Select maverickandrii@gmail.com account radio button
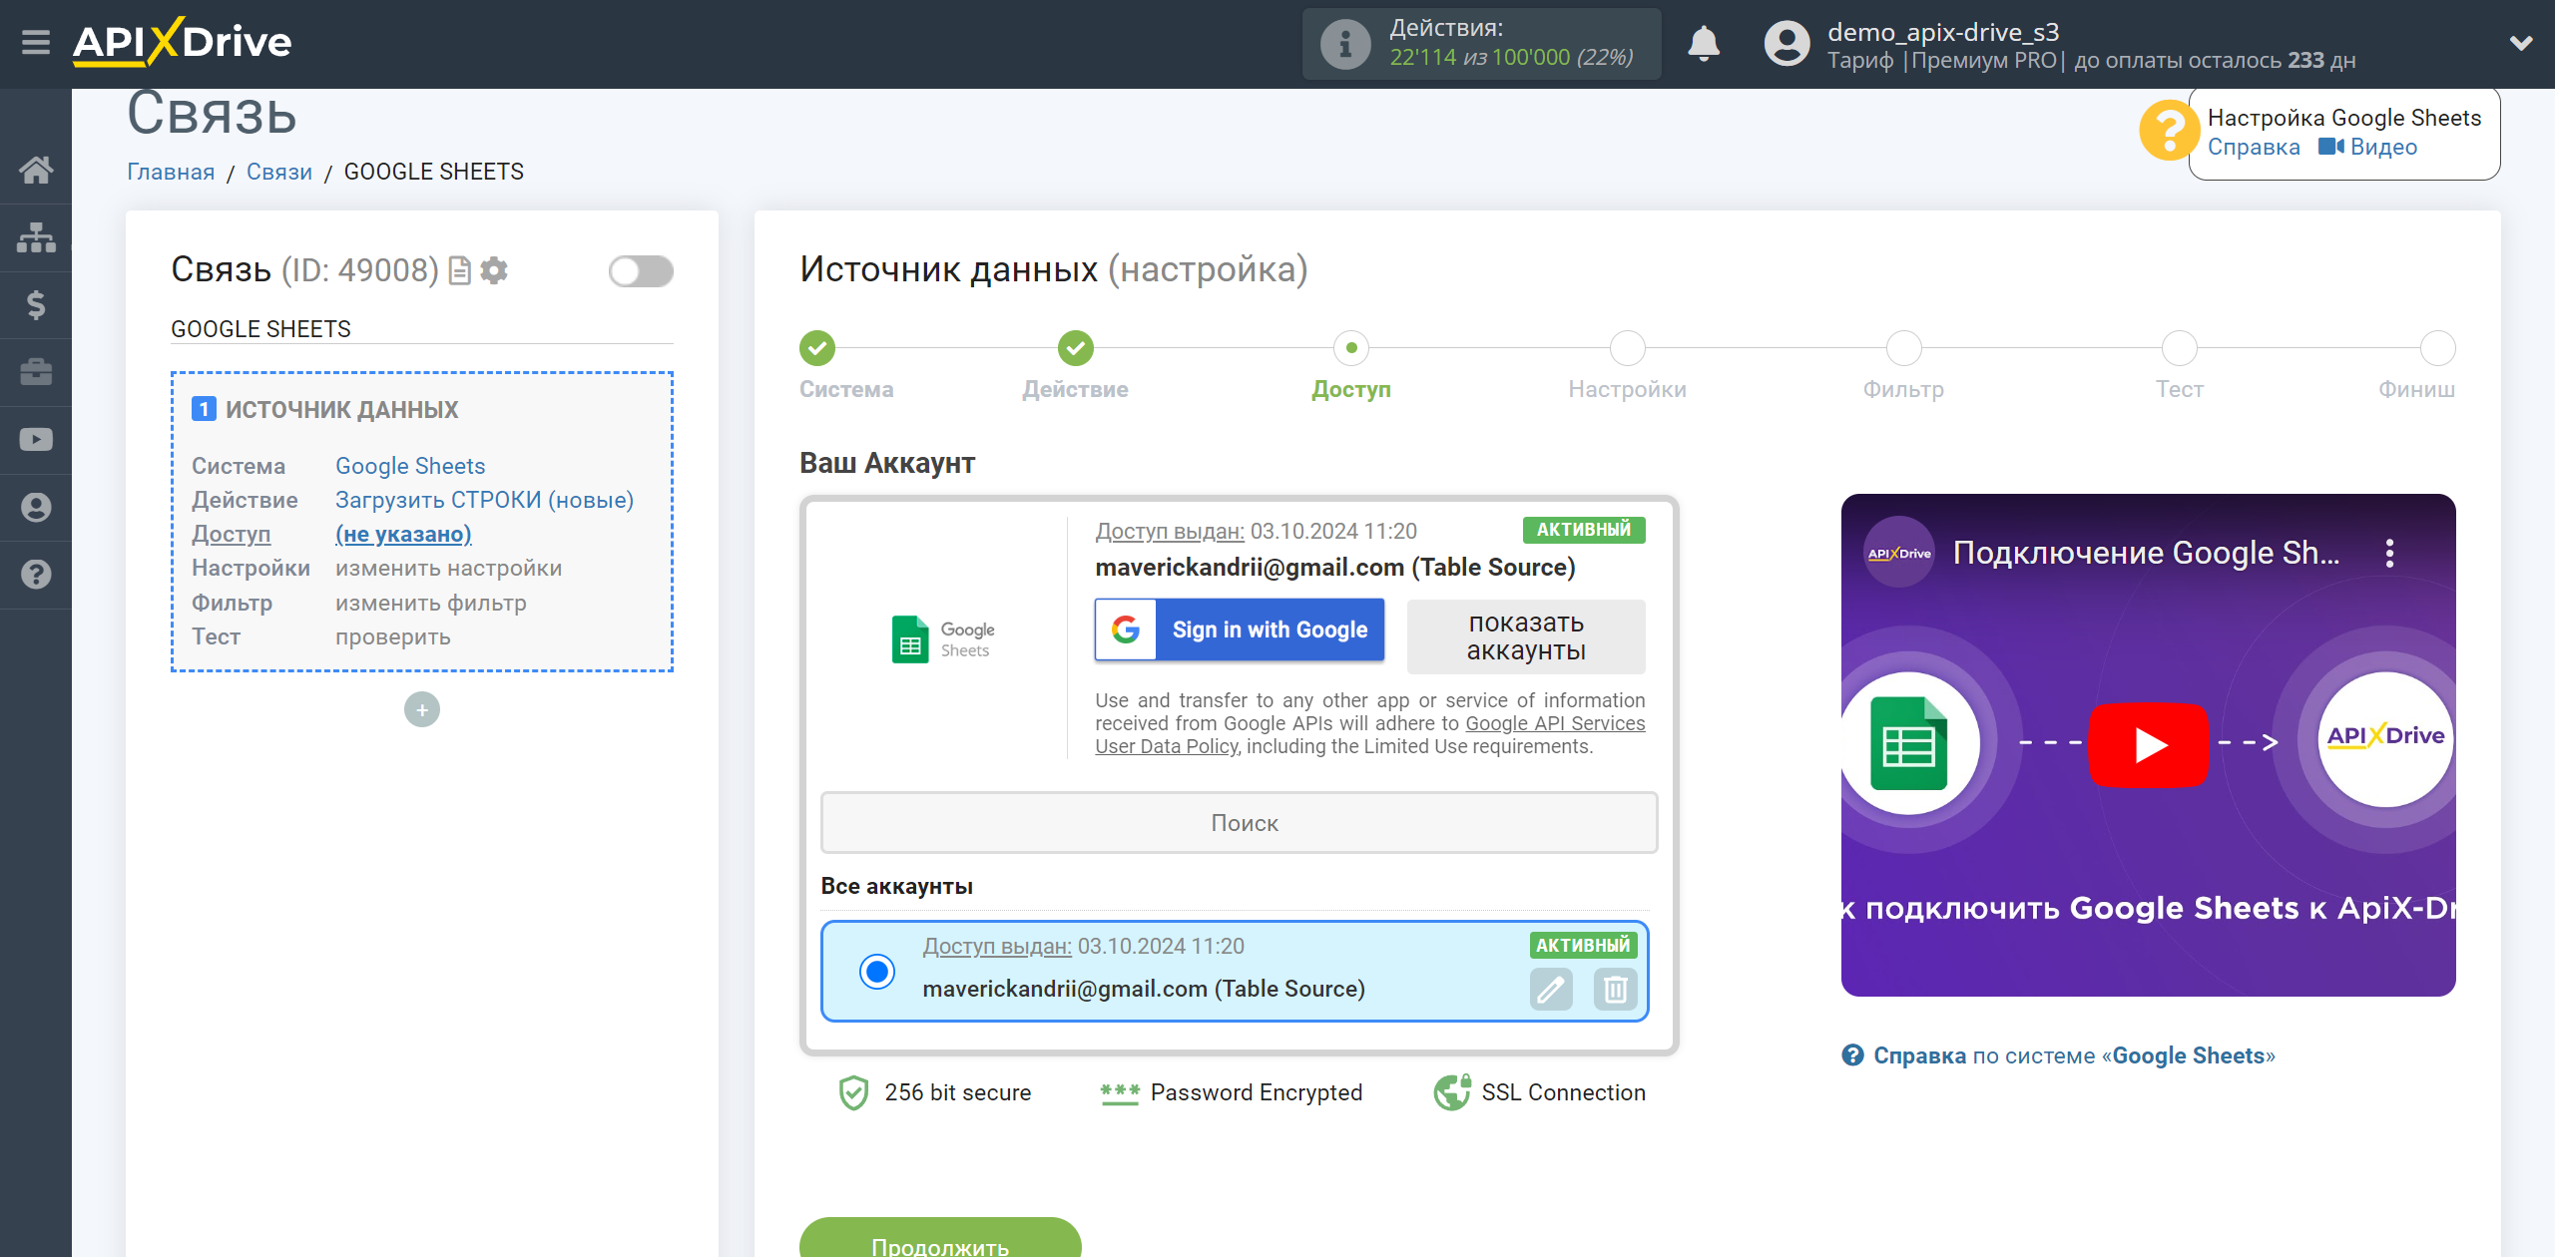Screen dimensions: 2555x1257 [x=877, y=971]
